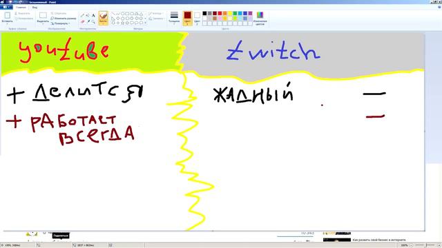Choose the Five-point star shape

[x=123, y=23]
